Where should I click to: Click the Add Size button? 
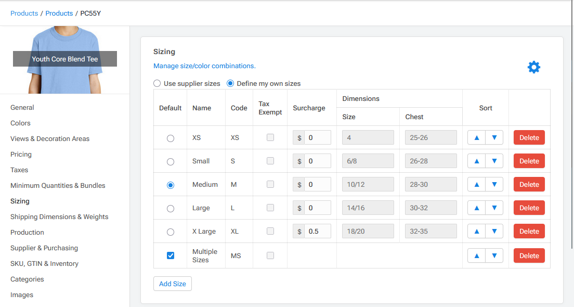point(172,284)
